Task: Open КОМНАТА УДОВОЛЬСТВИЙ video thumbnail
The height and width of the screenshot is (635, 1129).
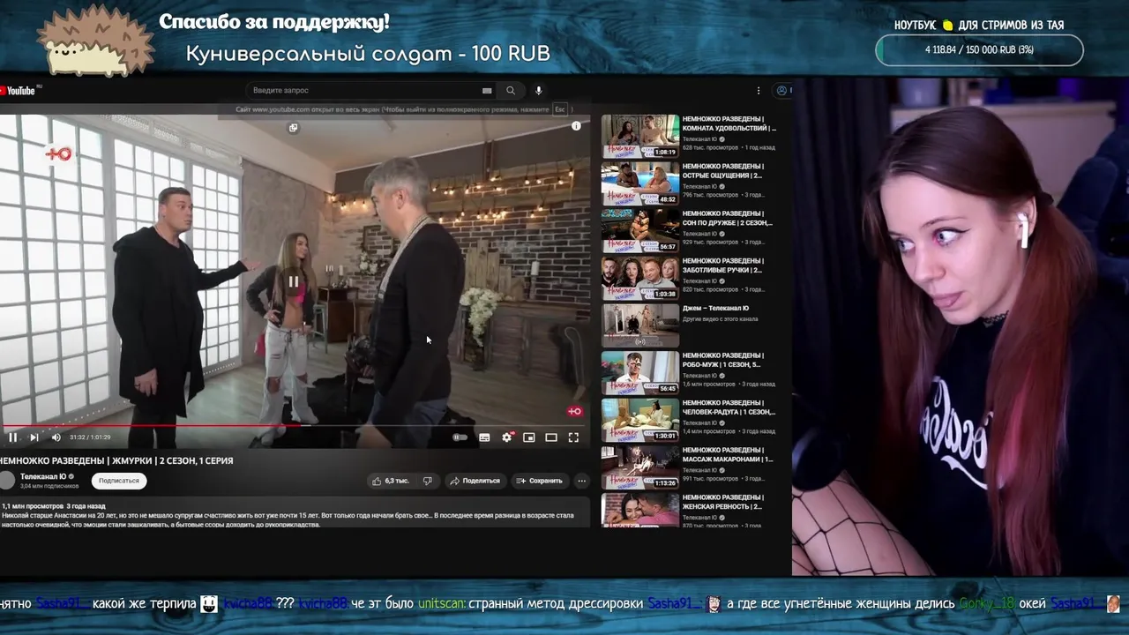Action: click(640, 137)
